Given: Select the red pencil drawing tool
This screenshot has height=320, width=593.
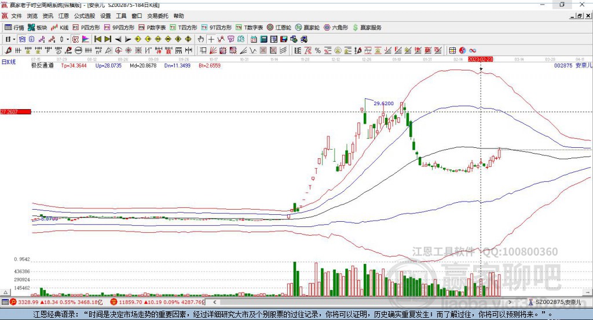Looking at the screenshot, I should pyautogui.click(x=8, y=51).
